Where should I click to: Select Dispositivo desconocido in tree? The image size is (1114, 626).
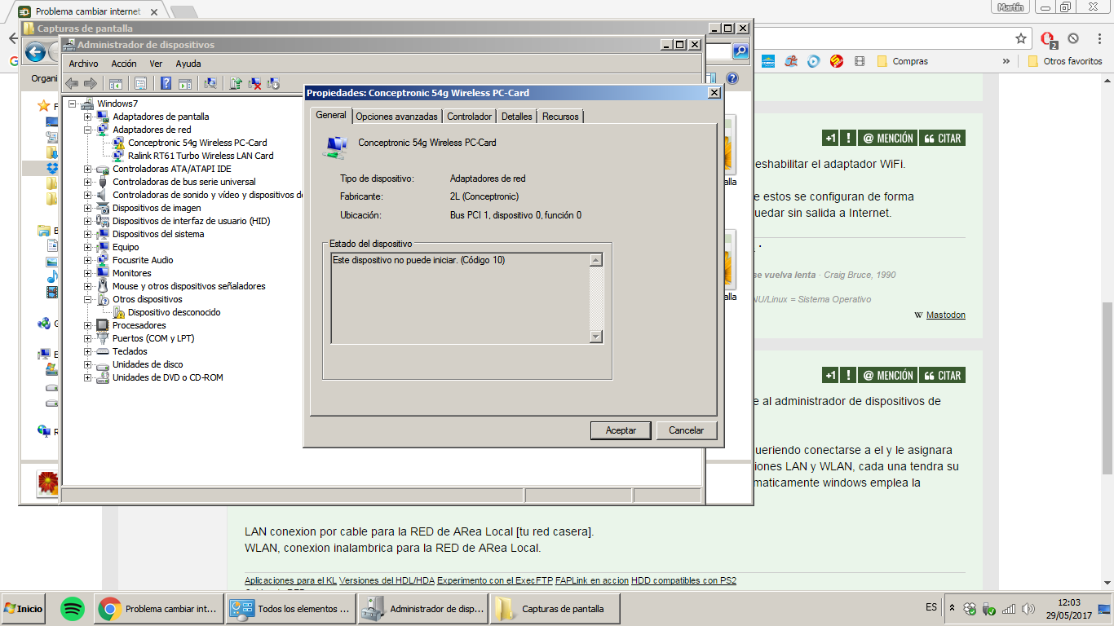point(174,312)
